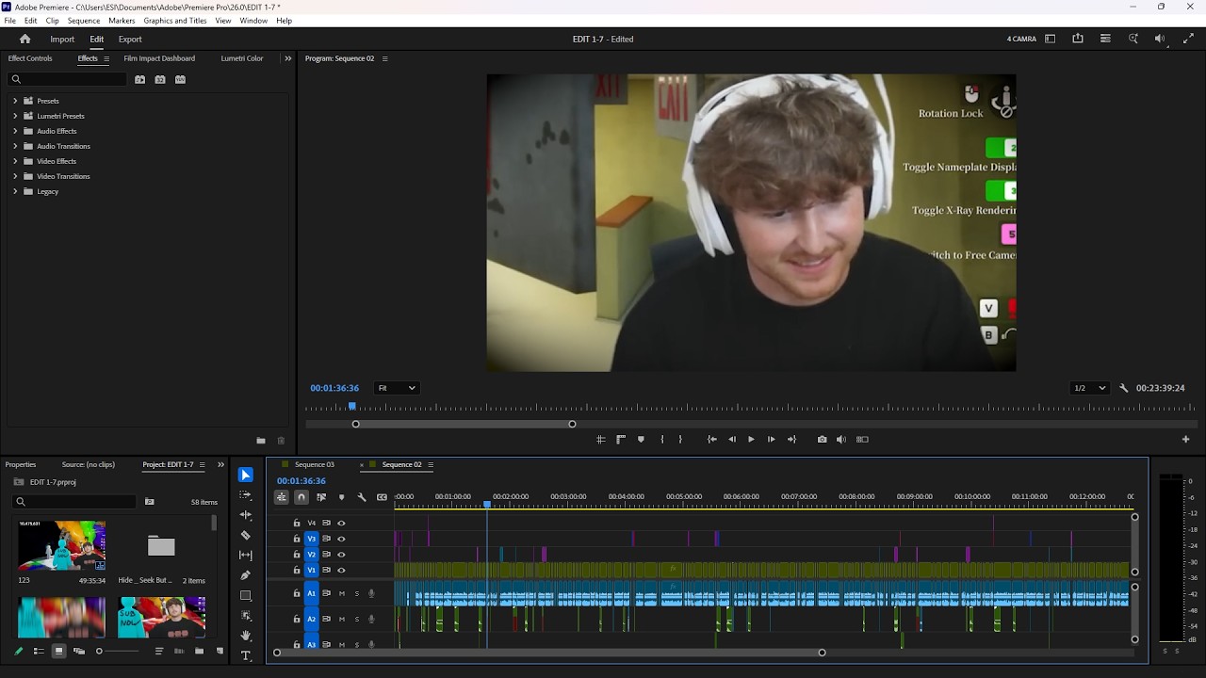
Task: Select the Selection tool arrow
Action: (246, 475)
